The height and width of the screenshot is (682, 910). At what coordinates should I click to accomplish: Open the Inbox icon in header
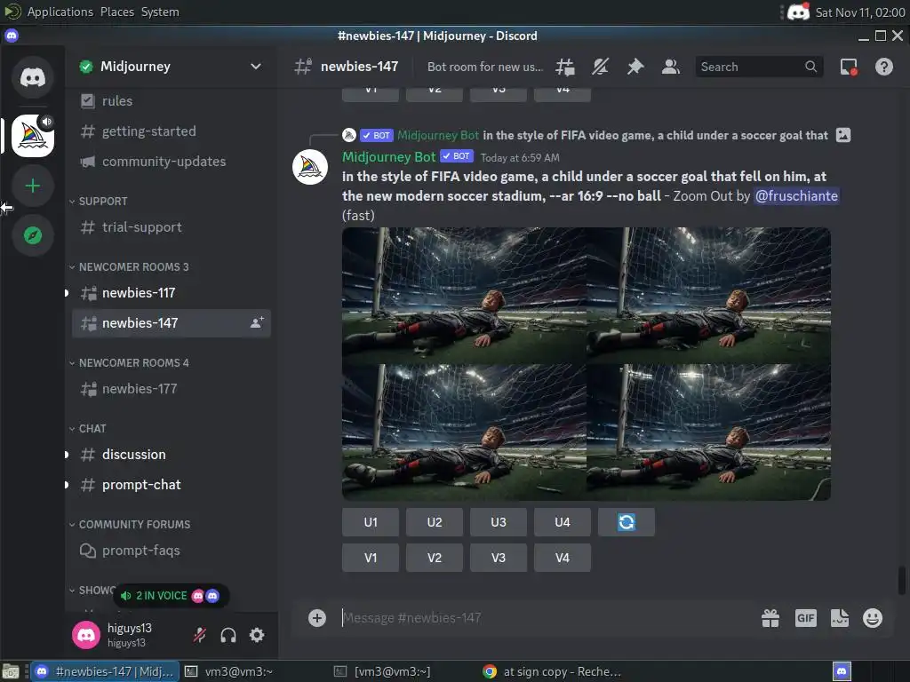click(x=849, y=67)
